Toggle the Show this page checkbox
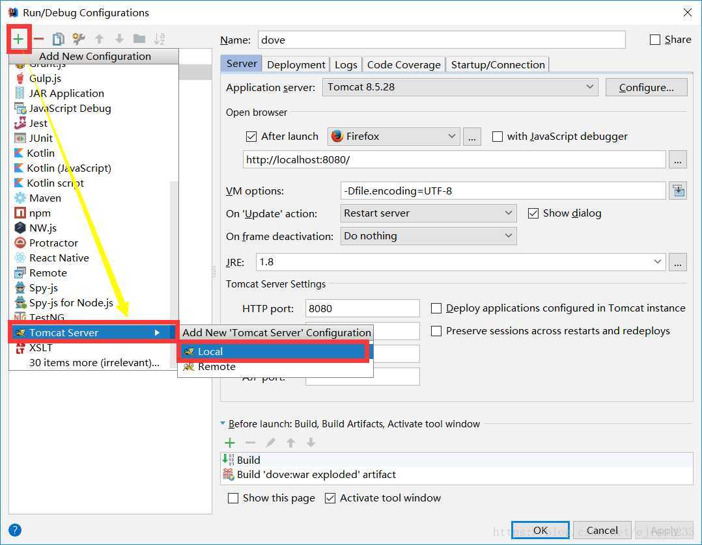Viewport: 702px width, 545px height. click(233, 498)
